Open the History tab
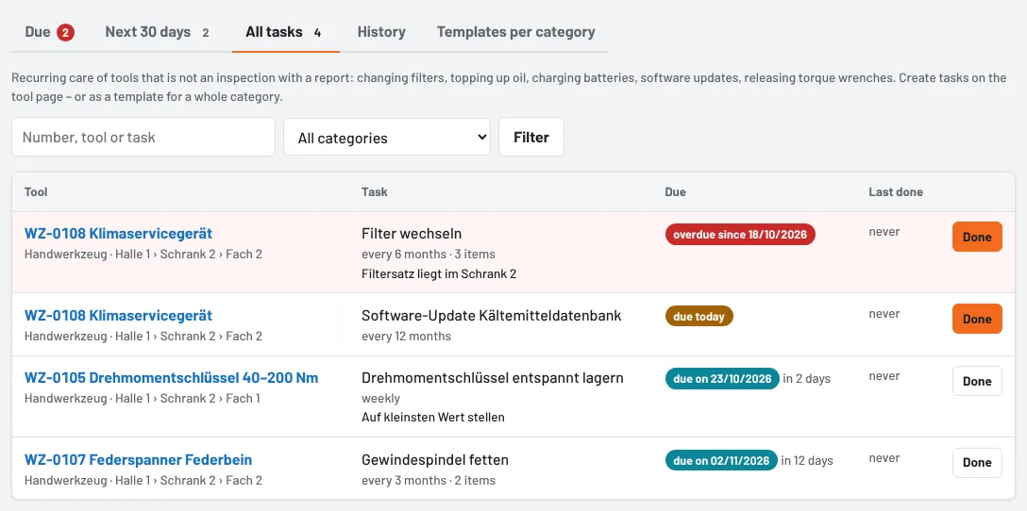This screenshot has width=1027, height=511. [381, 32]
